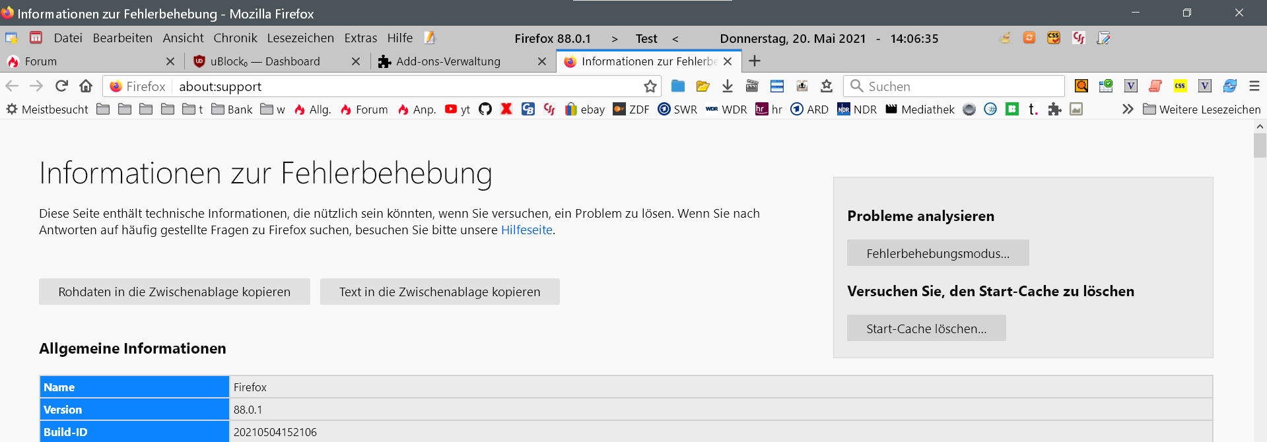Open the GitHub bookmark icon

[485, 110]
